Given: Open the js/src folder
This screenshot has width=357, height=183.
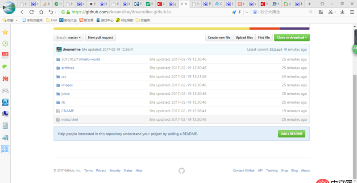Looking at the screenshot, I should click(x=66, y=94).
